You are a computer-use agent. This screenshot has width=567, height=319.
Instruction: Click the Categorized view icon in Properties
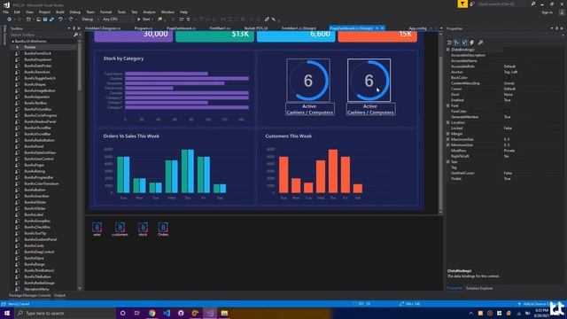pos(449,43)
